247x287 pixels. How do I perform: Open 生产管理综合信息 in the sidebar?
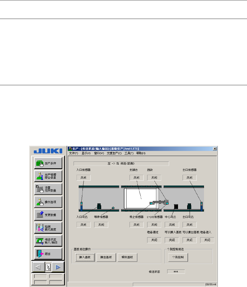click(48, 176)
